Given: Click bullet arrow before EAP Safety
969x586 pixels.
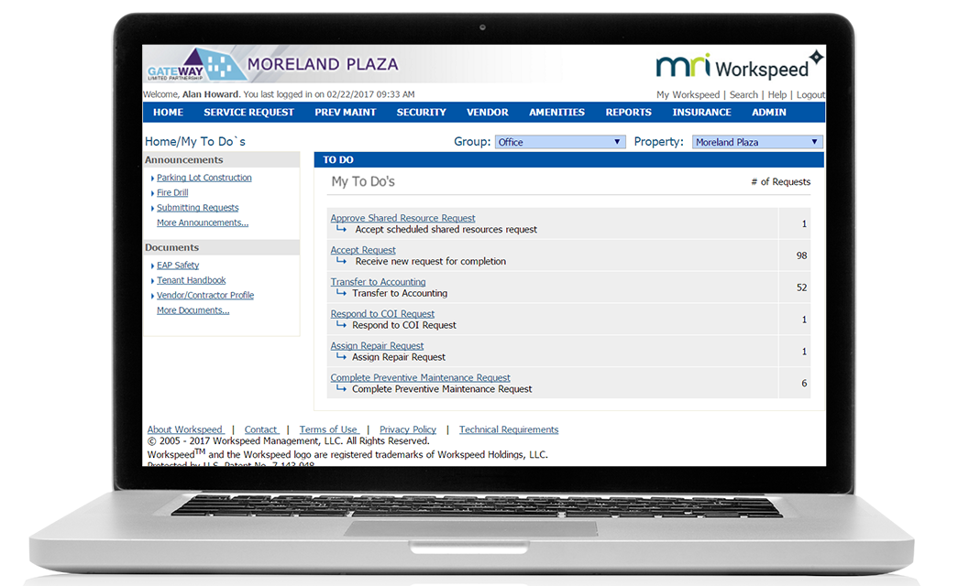Looking at the screenshot, I should [152, 266].
